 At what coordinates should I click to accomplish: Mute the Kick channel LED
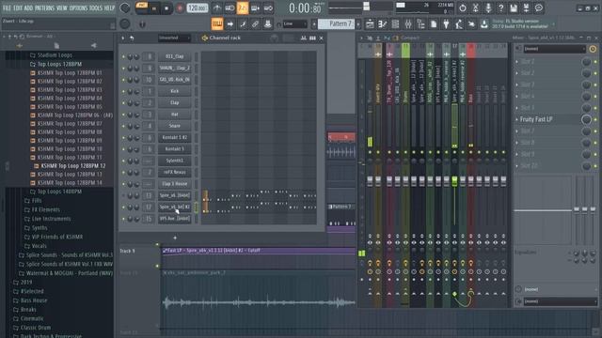pyautogui.click(x=123, y=91)
